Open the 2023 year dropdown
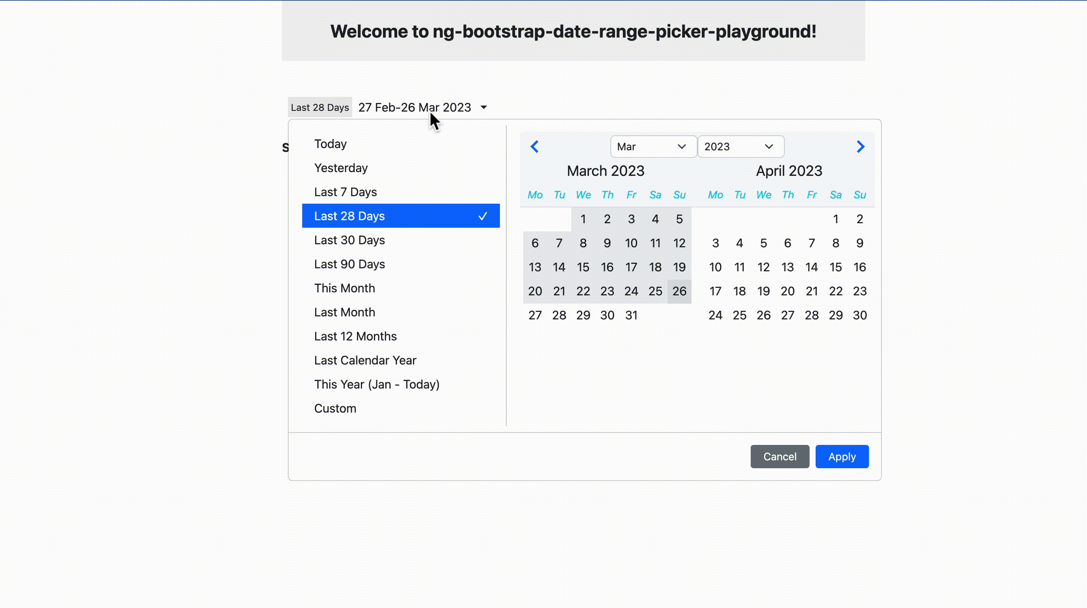Image resolution: width=1087 pixels, height=608 pixels. [x=740, y=147]
